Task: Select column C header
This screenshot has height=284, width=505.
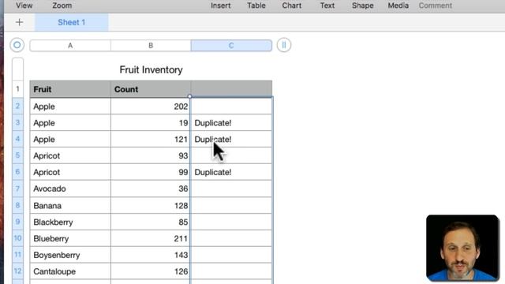Action: pos(231,46)
